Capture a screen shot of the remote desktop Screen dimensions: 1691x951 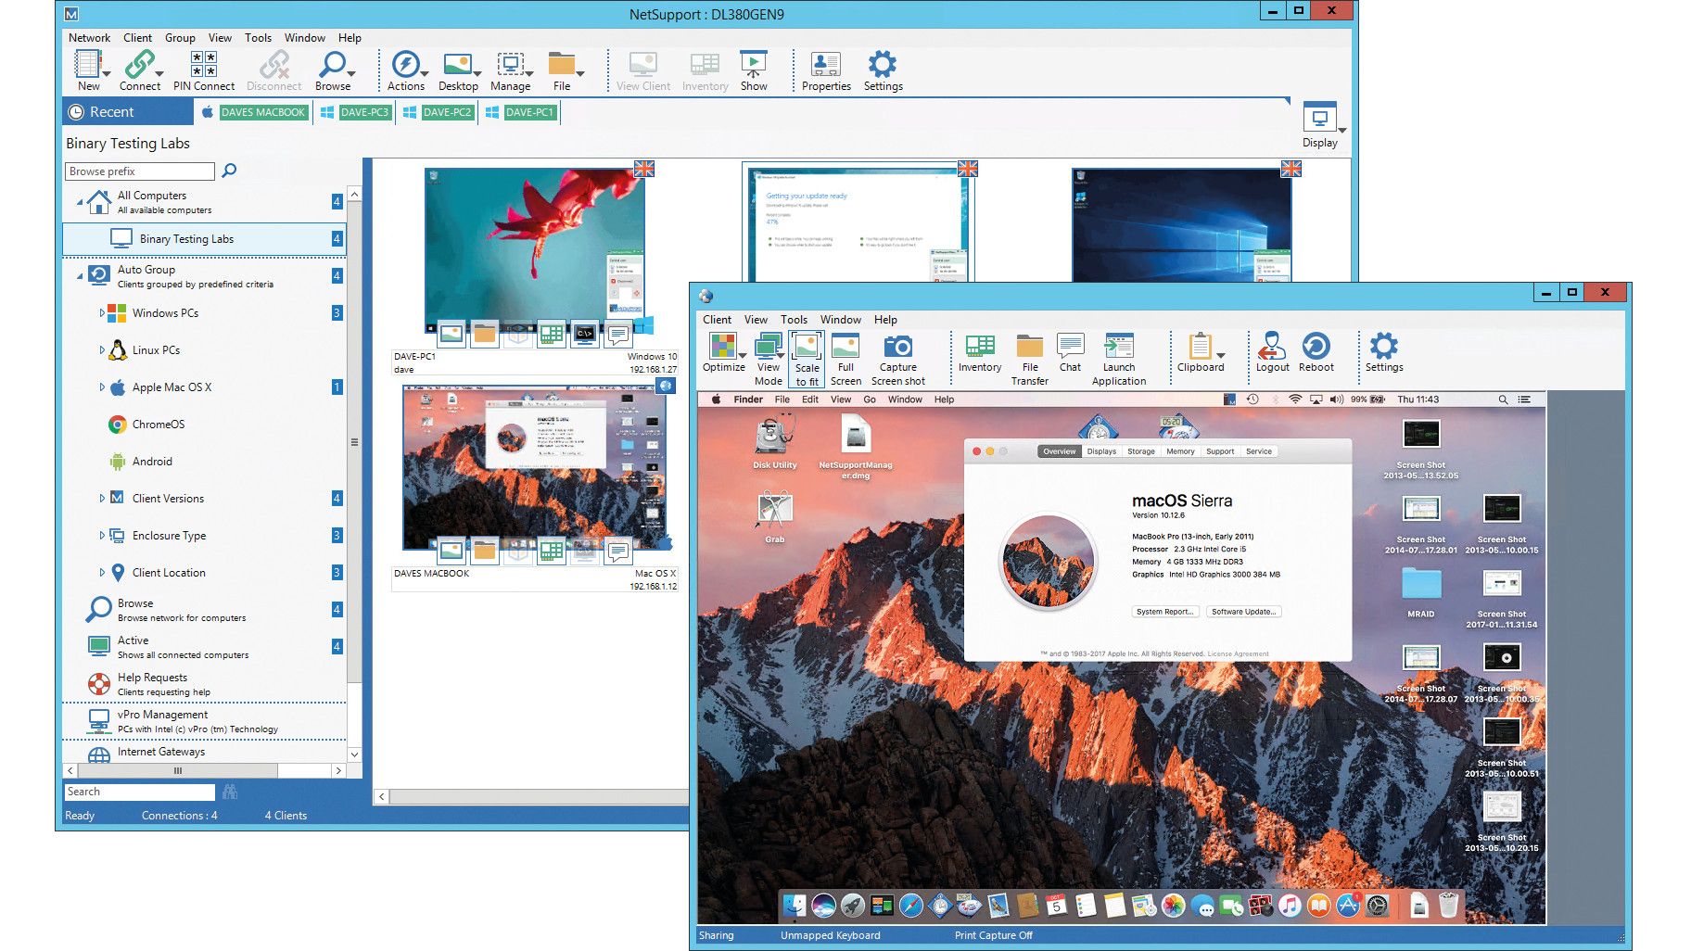click(x=897, y=357)
